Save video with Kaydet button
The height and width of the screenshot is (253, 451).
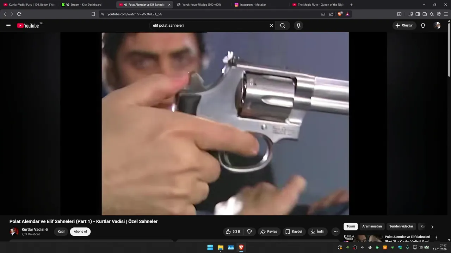click(294, 232)
